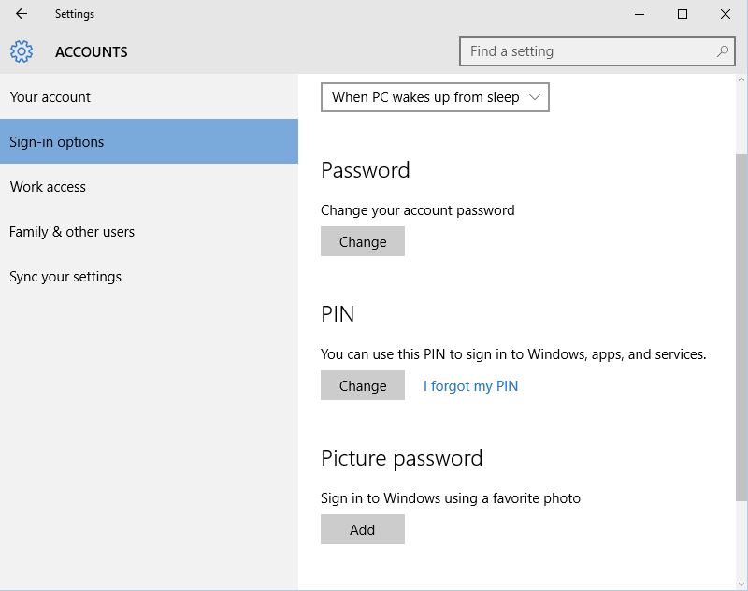Click the Accounts gear icon
The width and height of the screenshot is (748, 591).
[22, 51]
